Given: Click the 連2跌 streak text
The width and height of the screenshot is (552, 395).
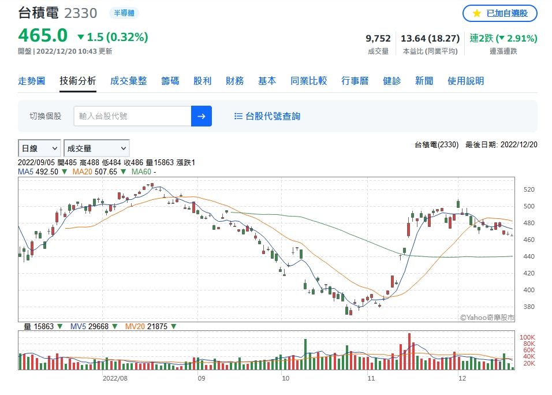Looking at the screenshot, I should click(x=481, y=38).
